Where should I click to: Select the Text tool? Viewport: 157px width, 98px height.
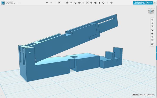(99, 3)
